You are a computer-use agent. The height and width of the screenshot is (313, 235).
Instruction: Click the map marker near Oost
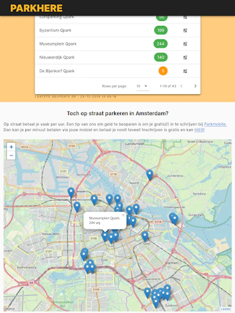[145, 236]
